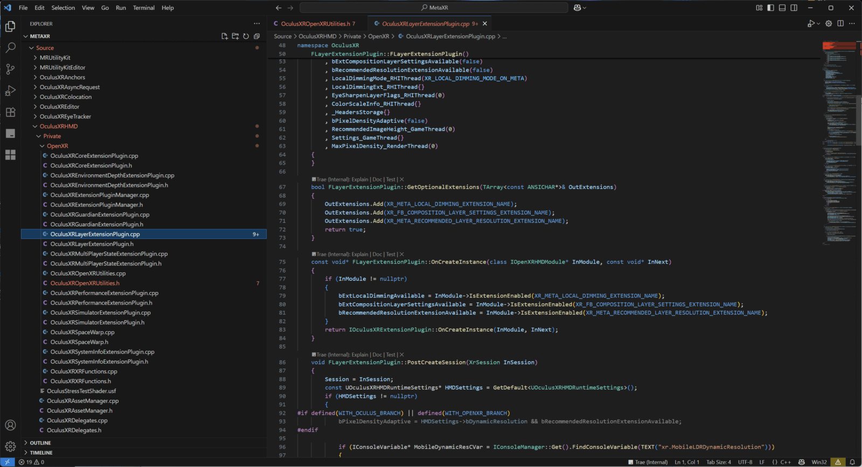Viewport: 862px width, 467px height.
Task: Toggle the bottom panel layout button
Action: point(782,8)
